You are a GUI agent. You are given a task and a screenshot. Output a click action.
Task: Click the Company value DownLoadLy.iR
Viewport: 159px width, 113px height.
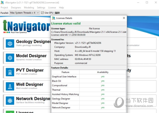pos(83,47)
